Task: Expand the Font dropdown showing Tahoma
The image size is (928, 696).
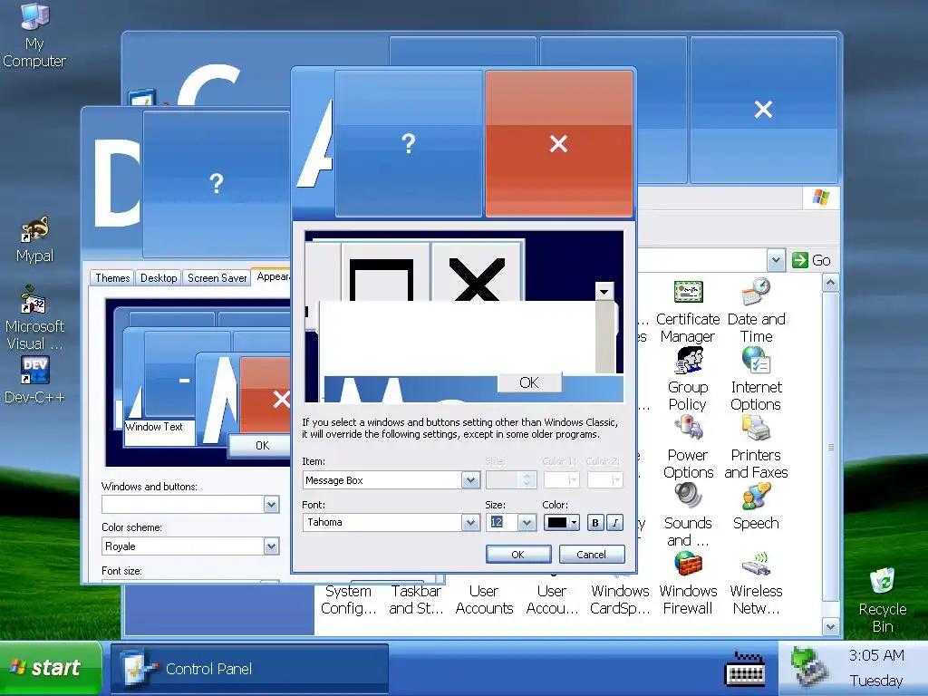Action: click(x=470, y=523)
